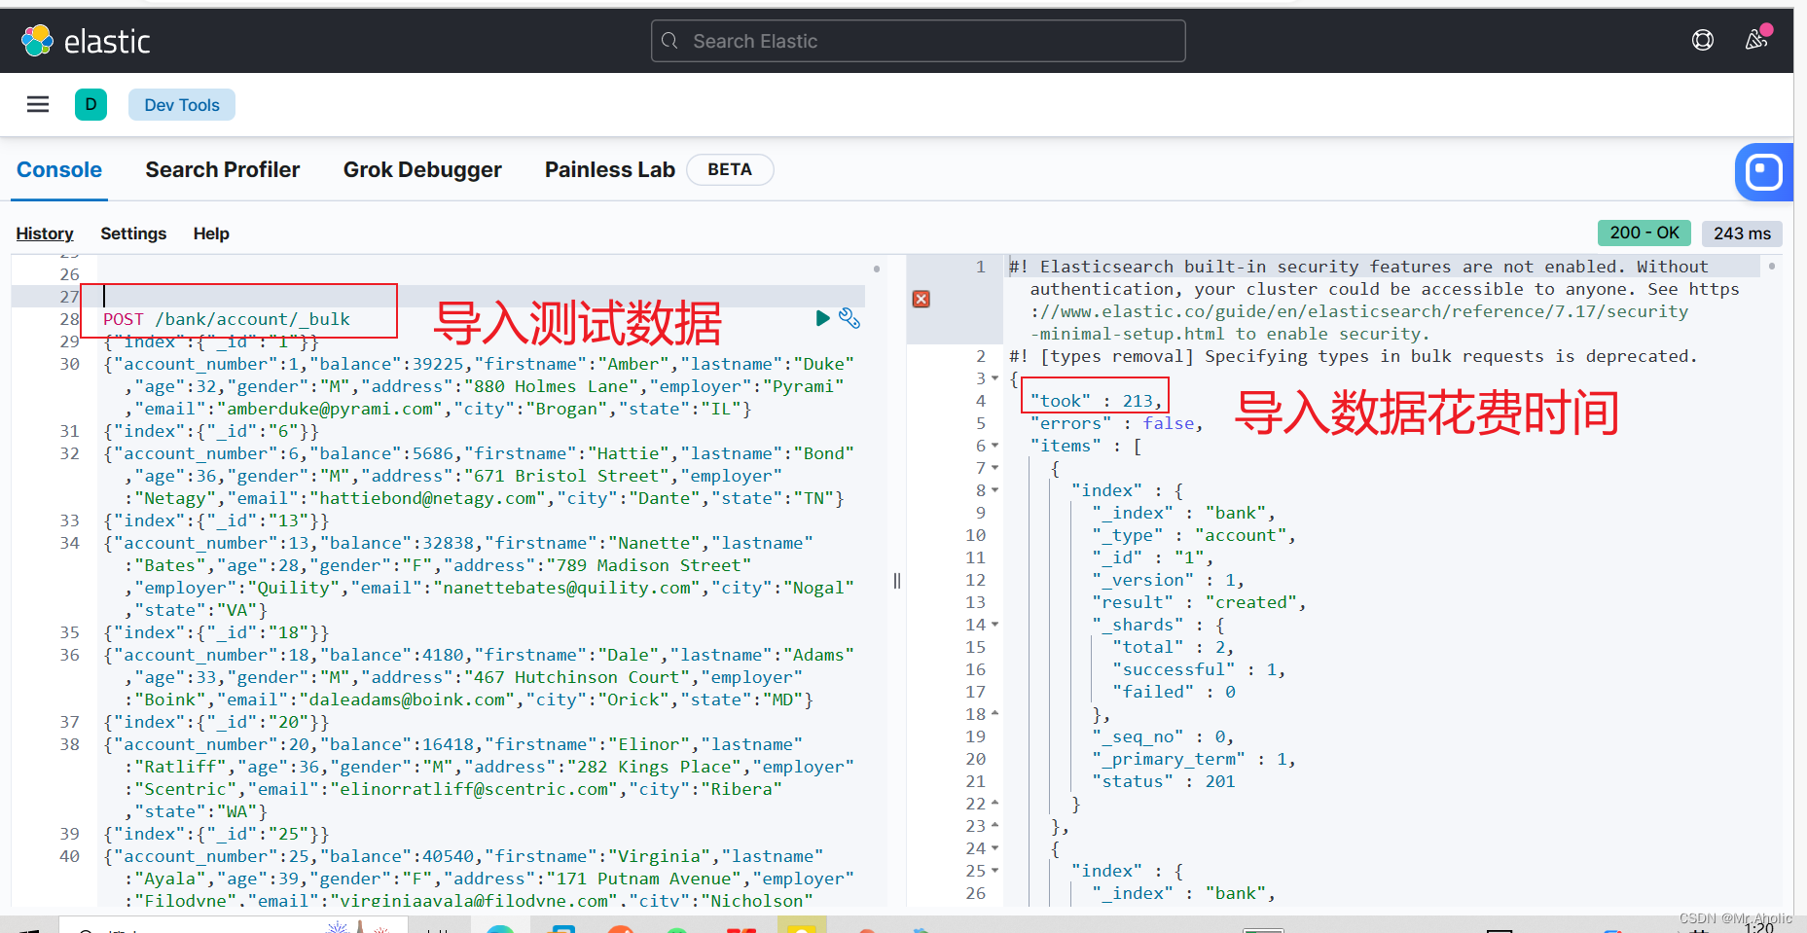Collapse the fold arrow on response line 8

coord(994,490)
